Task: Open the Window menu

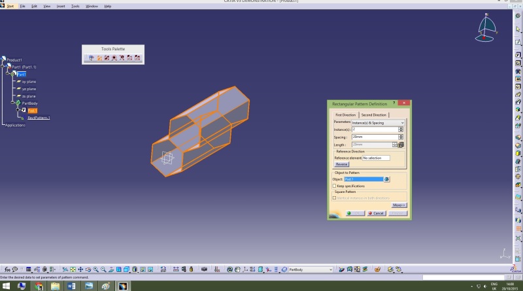Action: coord(92,6)
